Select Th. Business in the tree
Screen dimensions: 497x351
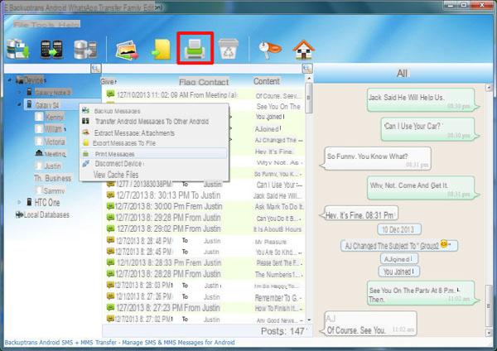point(53,178)
